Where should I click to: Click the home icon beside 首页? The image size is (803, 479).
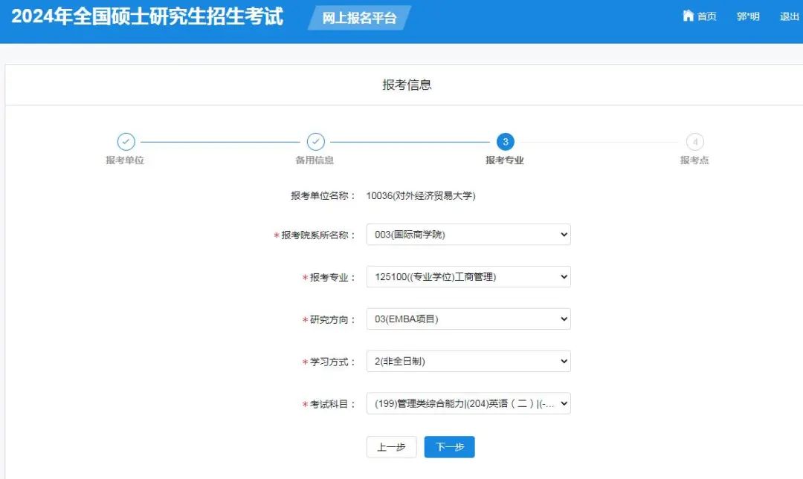point(688,16)
